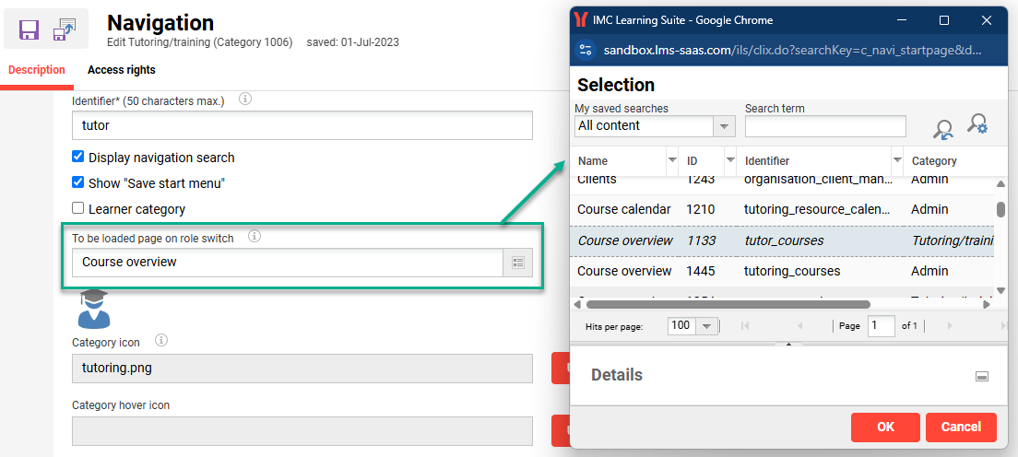Maximize the IMC Learning Suite window
Viewport: 1018px width, 457px height.
click(944, 20)
